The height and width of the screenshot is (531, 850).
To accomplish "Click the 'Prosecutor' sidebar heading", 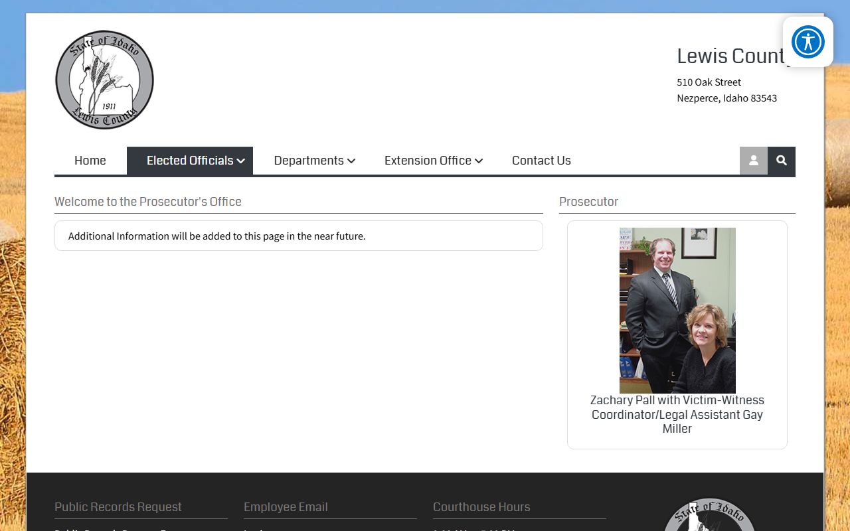I will point(588,202).
